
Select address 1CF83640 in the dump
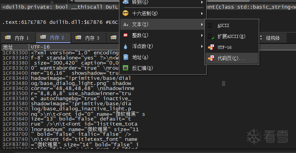(x=15, y=119)
